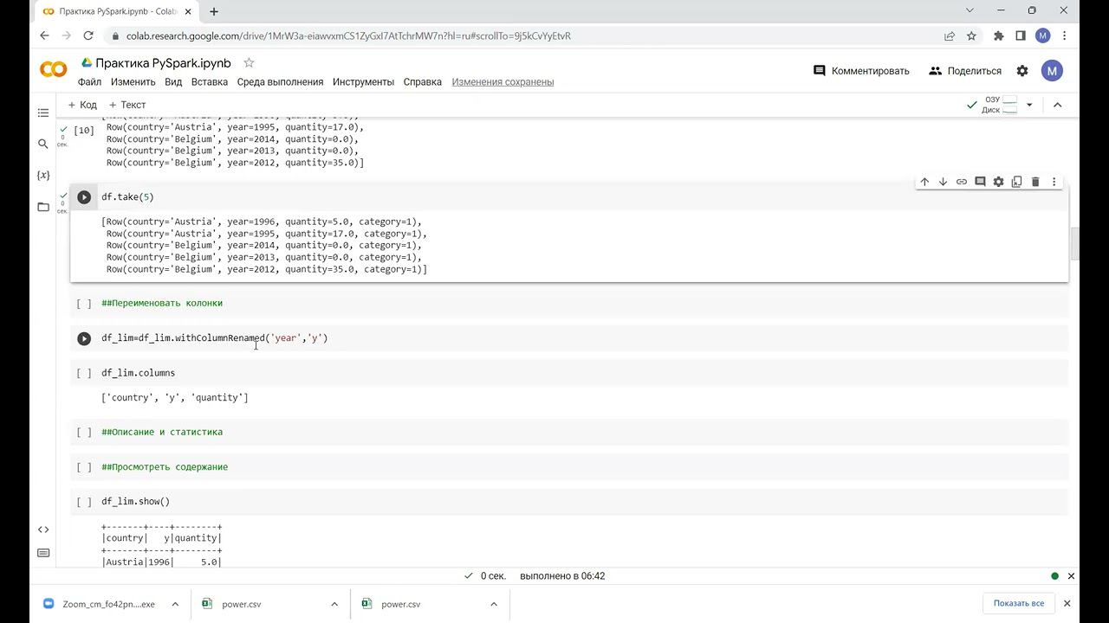The width and height of the screenshot is (1109, 623).
Task: Open browser extensions puzzle icon
Action: (x=998, y=35)
